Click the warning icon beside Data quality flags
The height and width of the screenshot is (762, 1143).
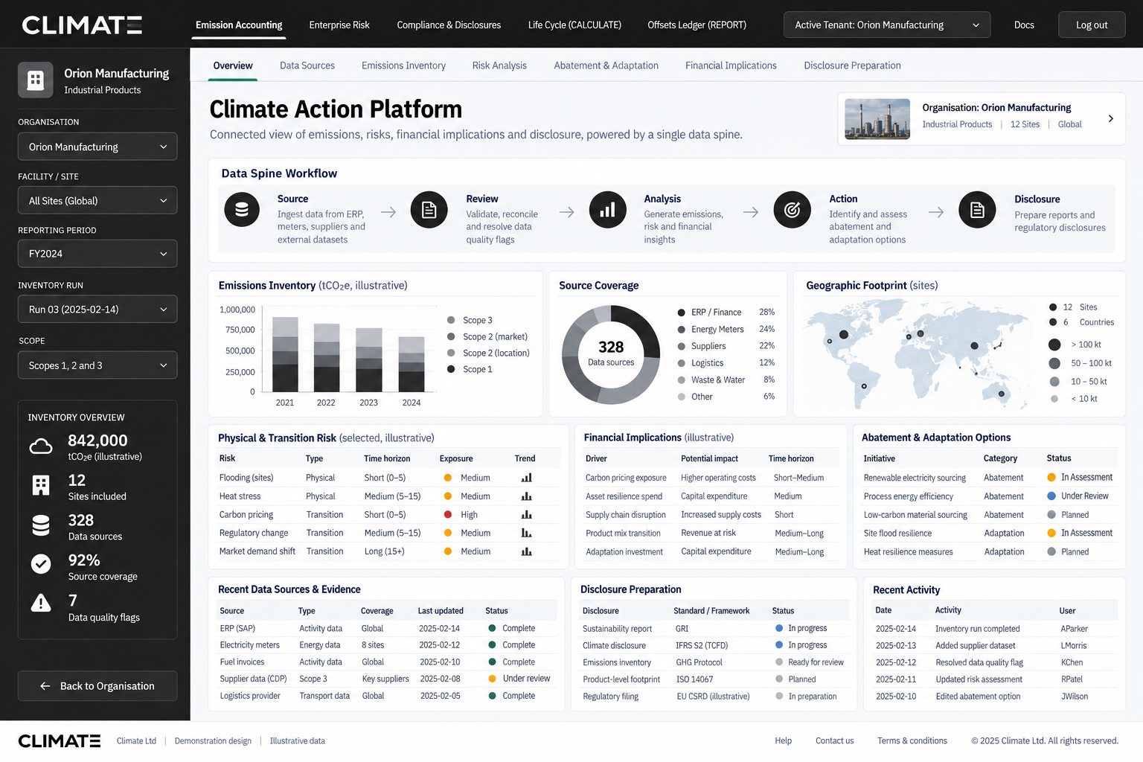41,603
